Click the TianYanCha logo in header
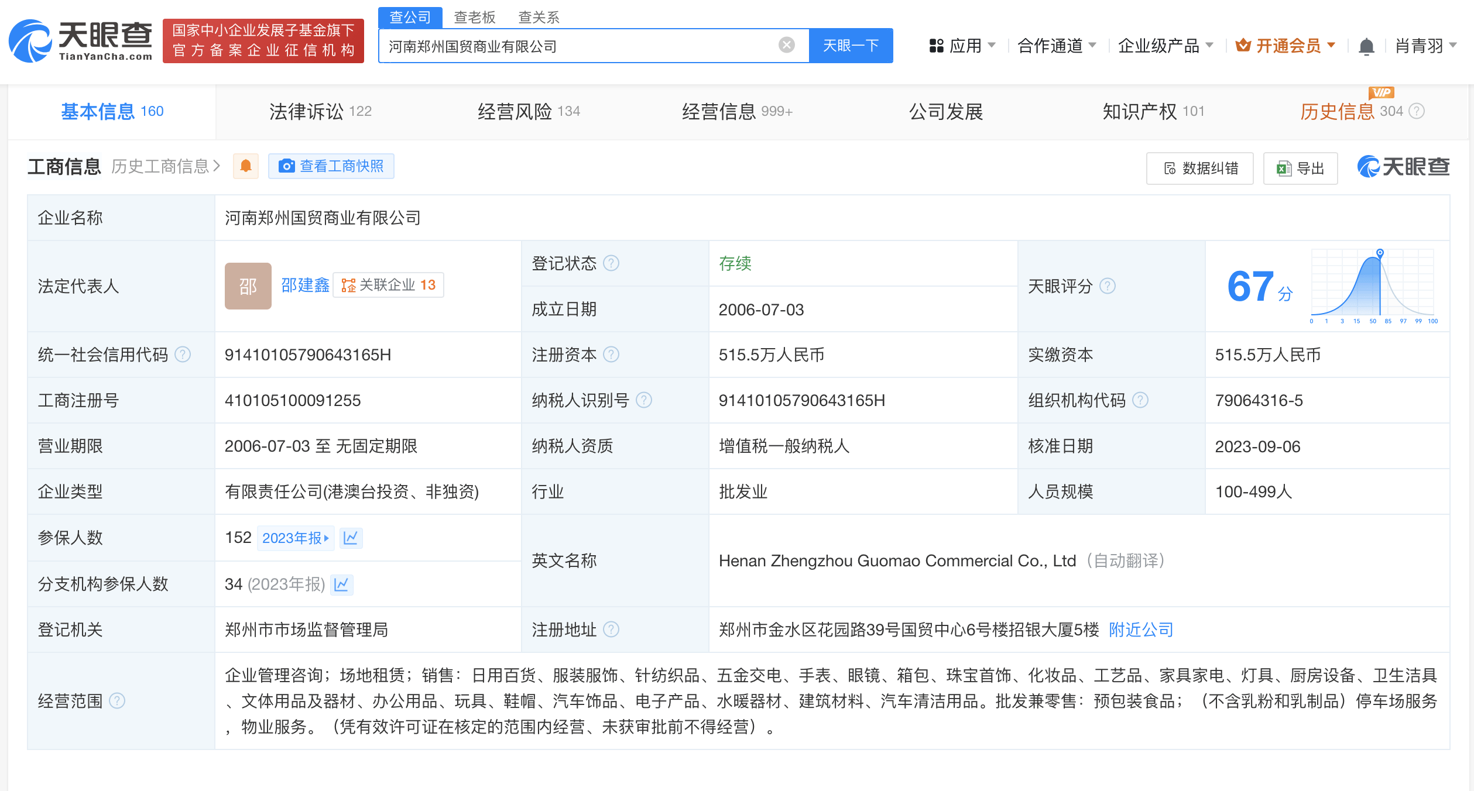 click(81, 41)
